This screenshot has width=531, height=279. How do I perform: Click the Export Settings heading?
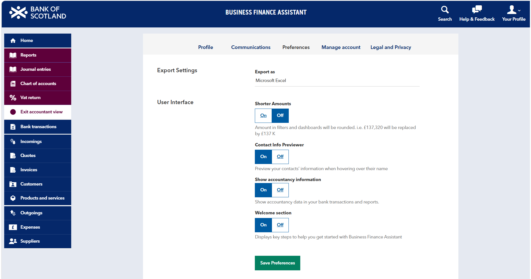coord(177,71)
